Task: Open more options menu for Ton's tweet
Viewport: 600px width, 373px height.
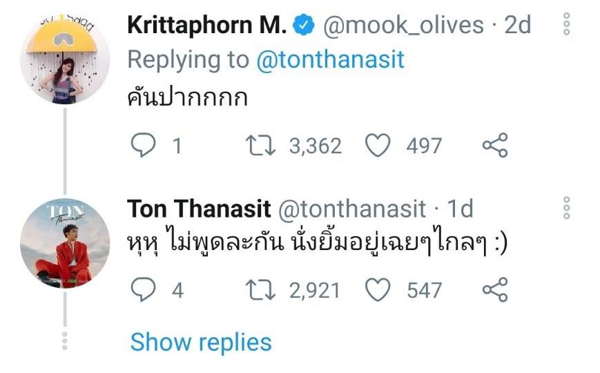Action: pos(566,209)
